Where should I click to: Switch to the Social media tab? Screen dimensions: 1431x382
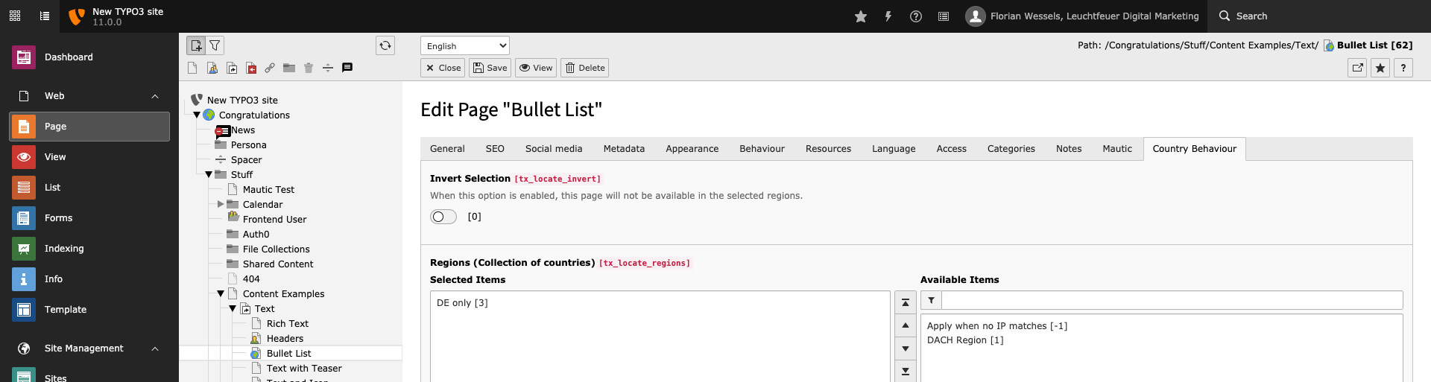tap(554, 149)
